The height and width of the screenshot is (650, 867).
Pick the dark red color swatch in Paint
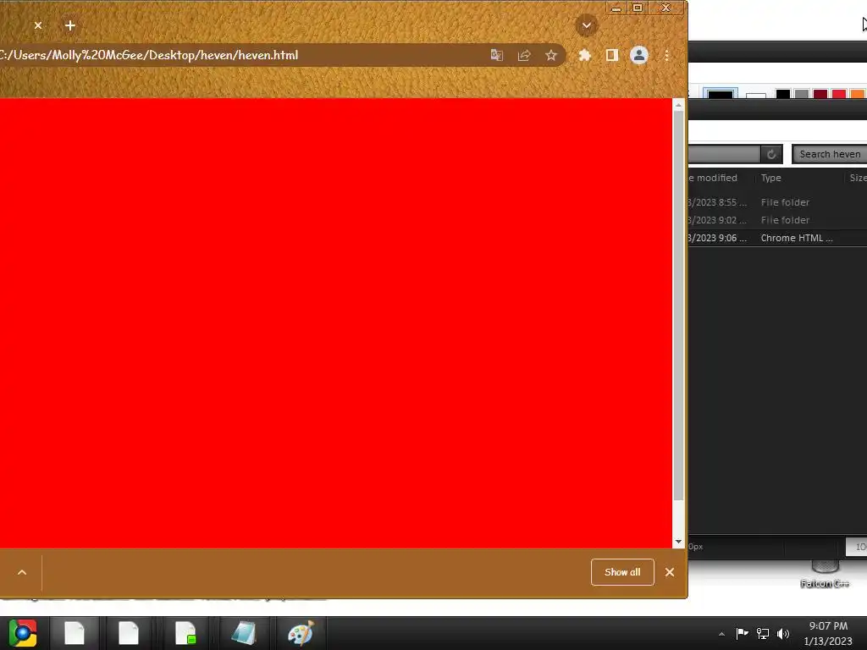(820, 93)
